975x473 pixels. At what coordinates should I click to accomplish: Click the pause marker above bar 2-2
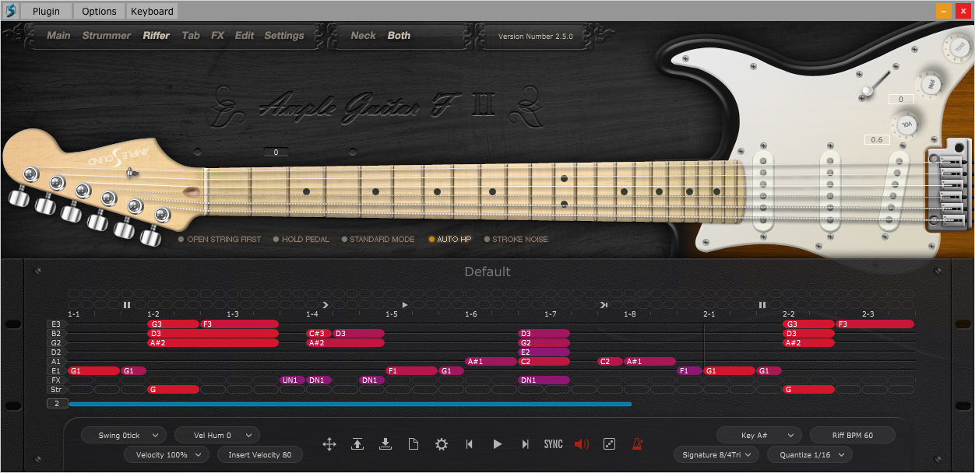click(762, 305)
